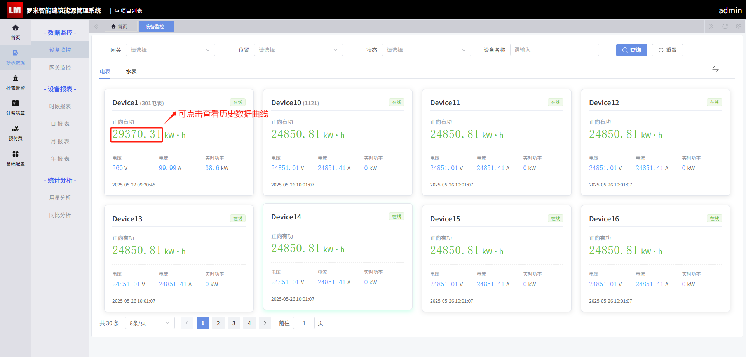Screen dimensions: 746x357
Task: Click the 设备名称 input field
Action: point(554,50)
